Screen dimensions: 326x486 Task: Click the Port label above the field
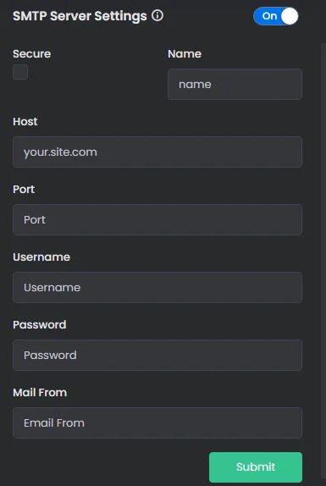[24, 190]
